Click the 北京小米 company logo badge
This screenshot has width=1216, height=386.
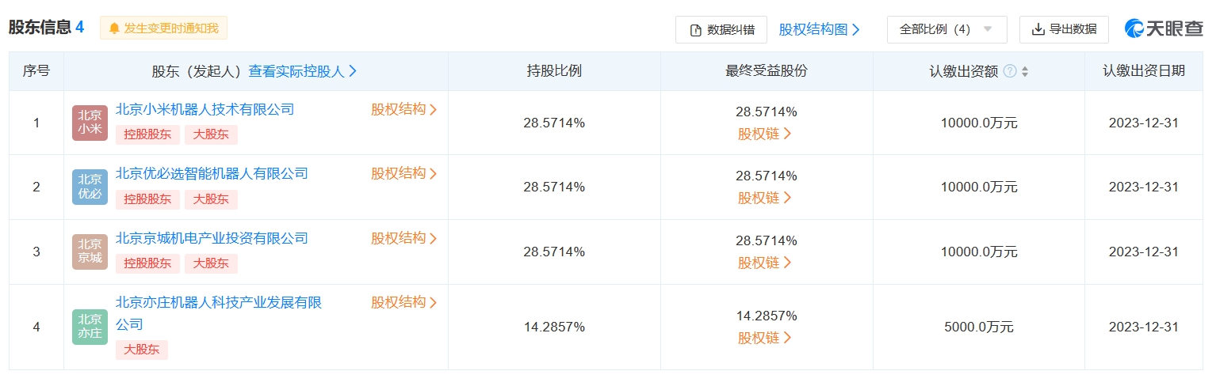click(x=90, y=123)
